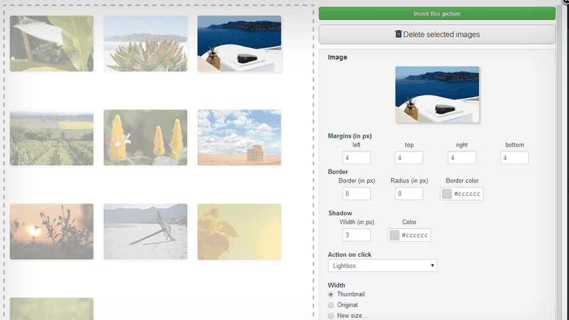
Task: Select the New size radio option
Action: 331,316
